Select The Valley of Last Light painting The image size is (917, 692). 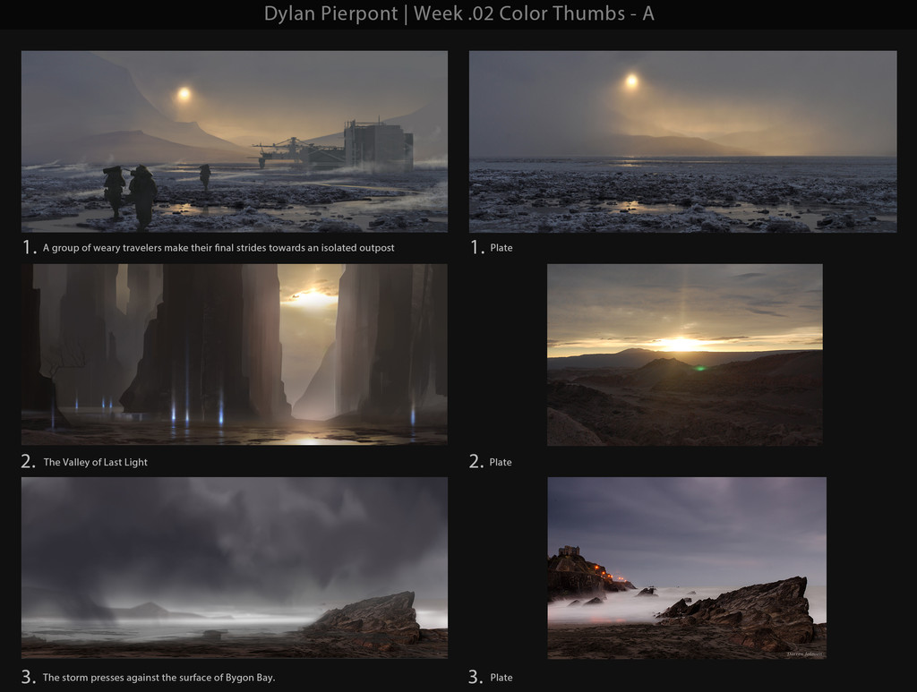[x=235, y=355]
